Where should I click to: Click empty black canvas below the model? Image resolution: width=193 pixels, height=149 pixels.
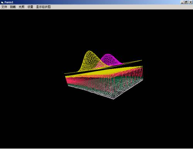96,122
